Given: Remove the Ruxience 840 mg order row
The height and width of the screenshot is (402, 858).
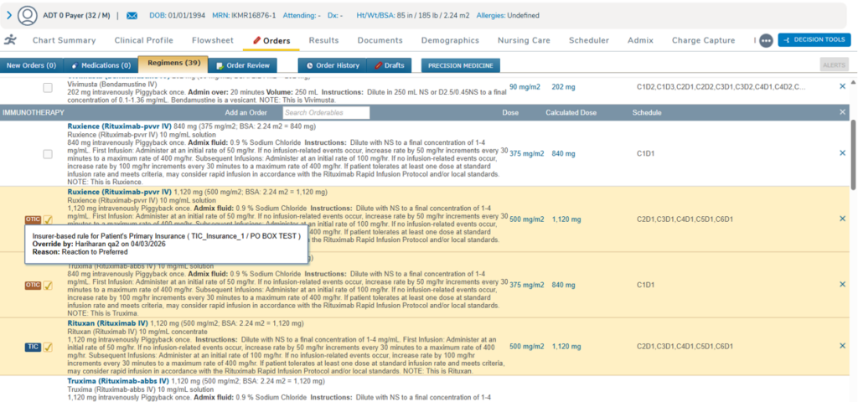Looking at the screenshot, I should (842, 153).
